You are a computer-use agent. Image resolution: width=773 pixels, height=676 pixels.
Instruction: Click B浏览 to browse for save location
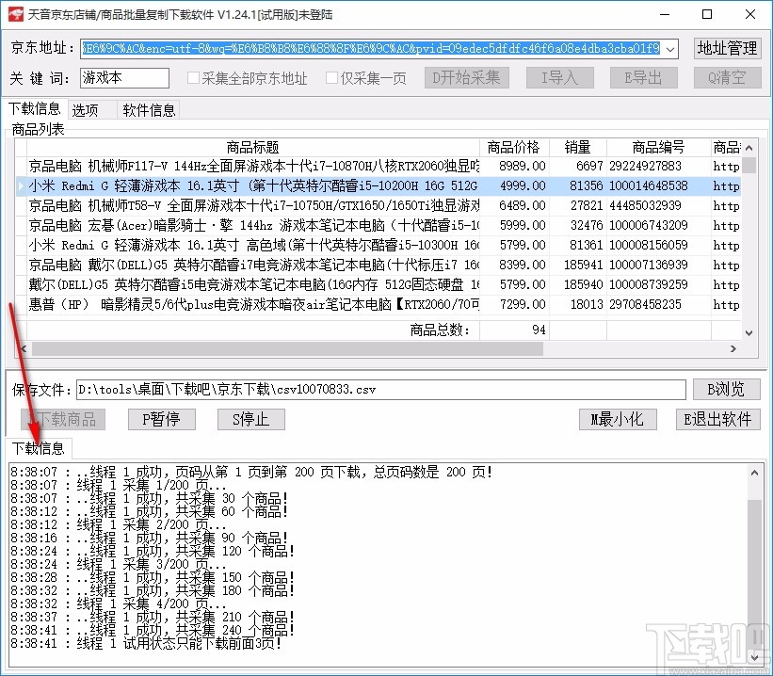coord(726,387)
